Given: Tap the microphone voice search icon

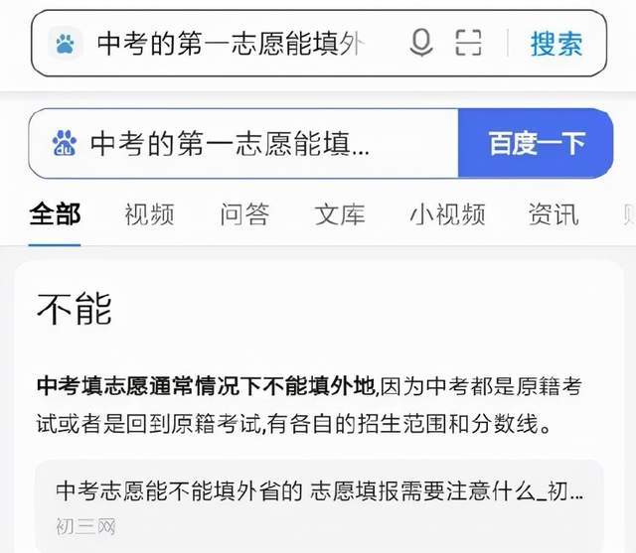Looking at the screenshot, I should [x=421, y=43].
